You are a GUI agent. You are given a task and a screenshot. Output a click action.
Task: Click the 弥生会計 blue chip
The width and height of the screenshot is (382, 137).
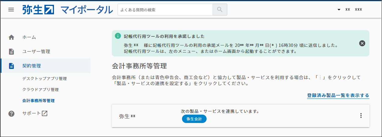(x=194, y=119)
